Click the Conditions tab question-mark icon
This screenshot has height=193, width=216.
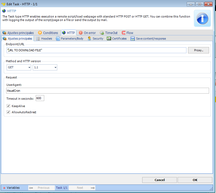40,33
